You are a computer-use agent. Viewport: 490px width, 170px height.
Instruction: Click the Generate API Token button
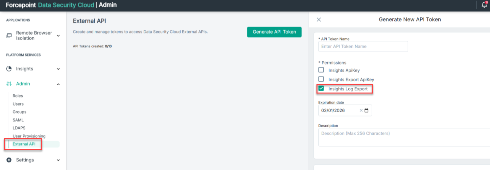(x=274, y=32)
